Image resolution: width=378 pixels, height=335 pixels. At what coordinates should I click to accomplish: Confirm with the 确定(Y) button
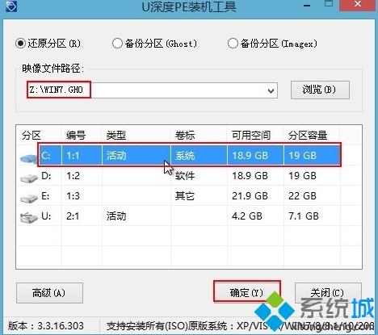point(247,292)
